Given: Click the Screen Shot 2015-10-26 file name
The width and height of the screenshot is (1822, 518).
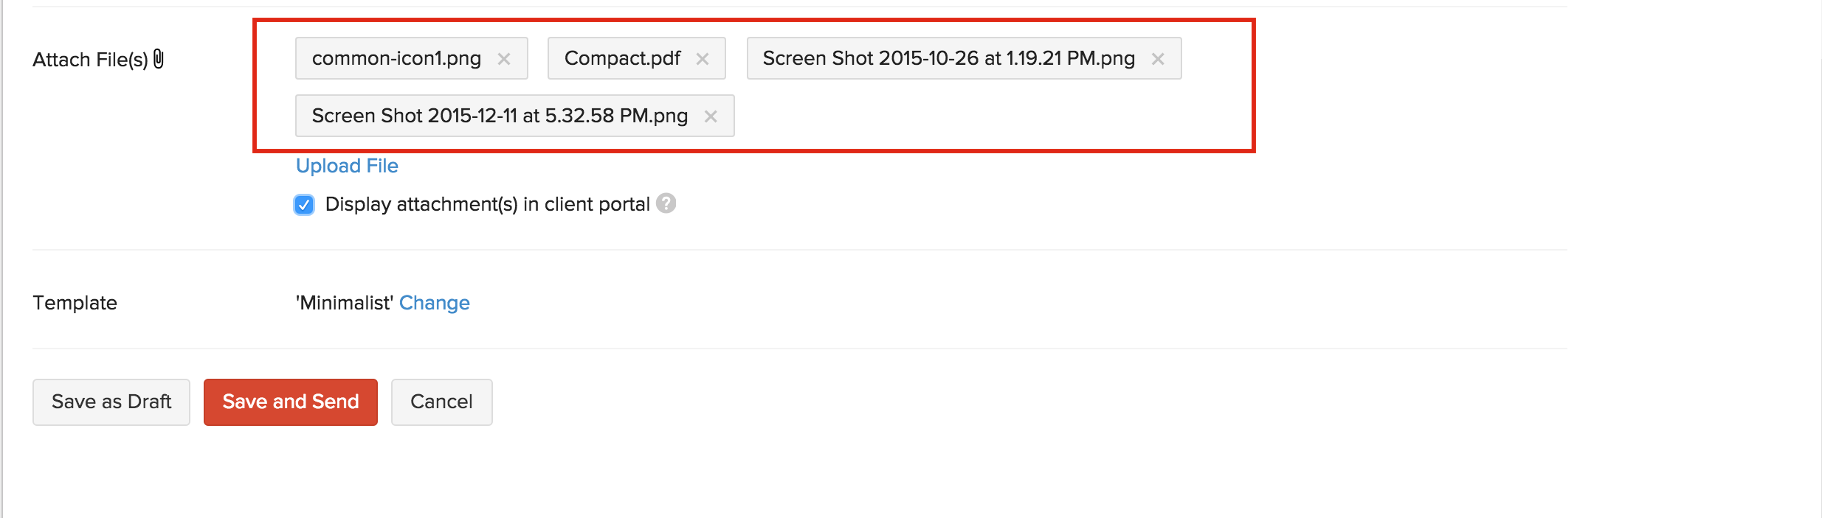Looking at the screenshot, I should 948,58.
